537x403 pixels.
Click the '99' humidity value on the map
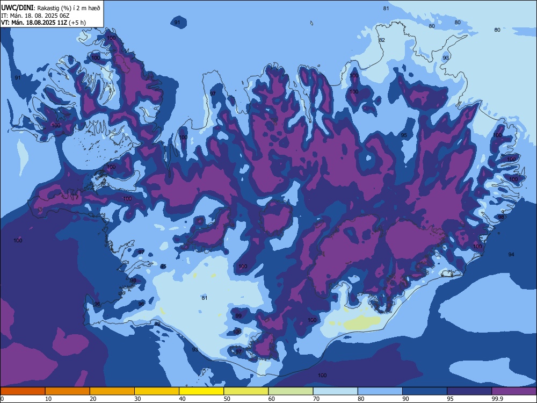238,316
